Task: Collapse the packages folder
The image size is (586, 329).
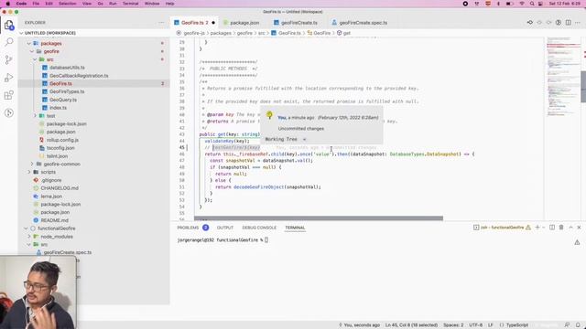Action: [x=28, y=44]
